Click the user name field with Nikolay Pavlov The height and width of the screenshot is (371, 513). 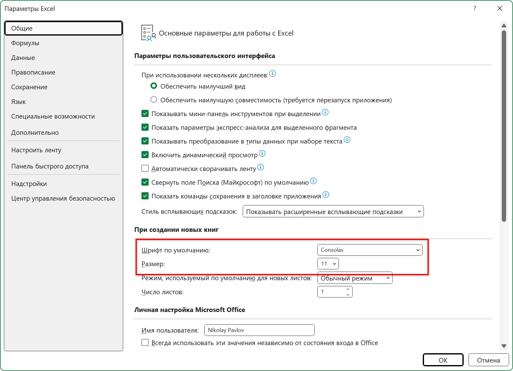pyautogui.click(x=259, y=330)
